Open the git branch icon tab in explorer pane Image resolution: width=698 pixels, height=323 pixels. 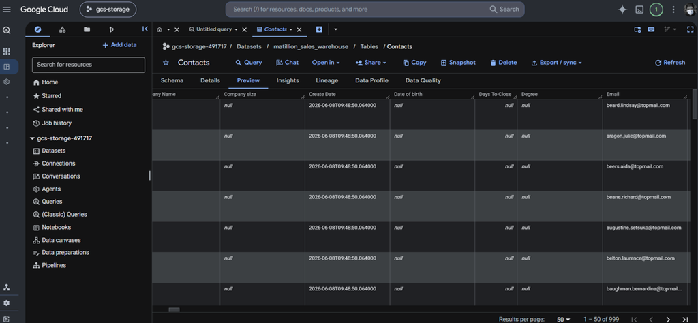[x=111, y=29]
